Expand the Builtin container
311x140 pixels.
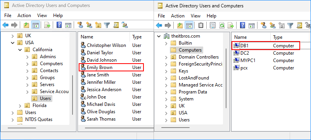pos(166,43)
